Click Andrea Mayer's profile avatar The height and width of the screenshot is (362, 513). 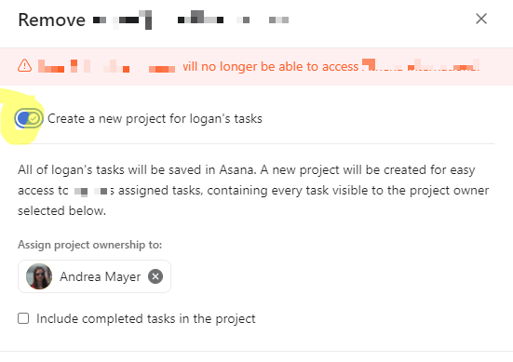coord(39,276)
